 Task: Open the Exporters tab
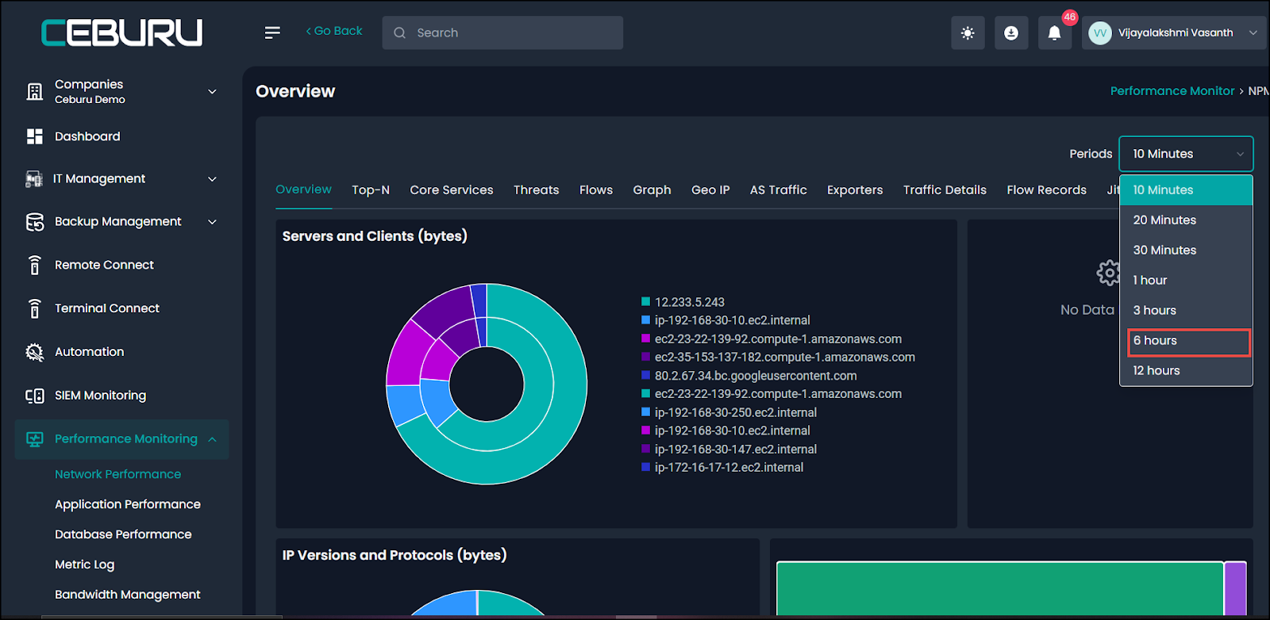coord(855,190)
